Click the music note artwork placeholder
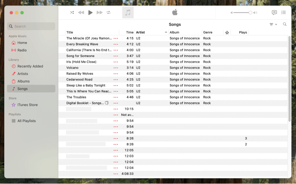This screenshot has width=296, height=184. [x=128, y=13]
